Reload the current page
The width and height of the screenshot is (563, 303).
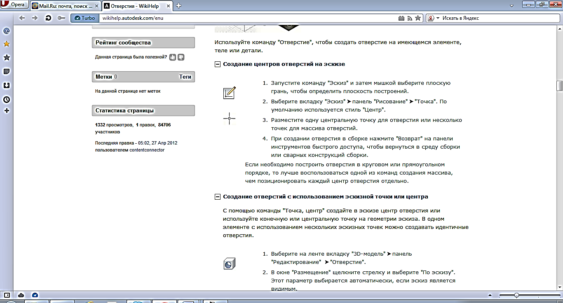[x=48, y=18]
